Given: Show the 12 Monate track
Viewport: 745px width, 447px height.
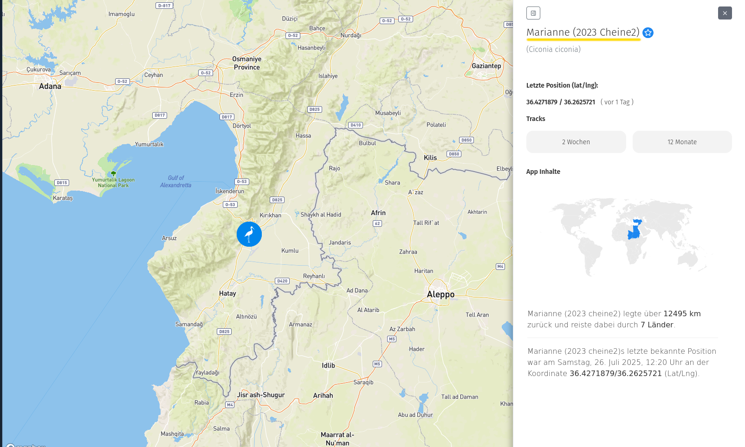Looking at the screenshot, I should click(682, 142).
